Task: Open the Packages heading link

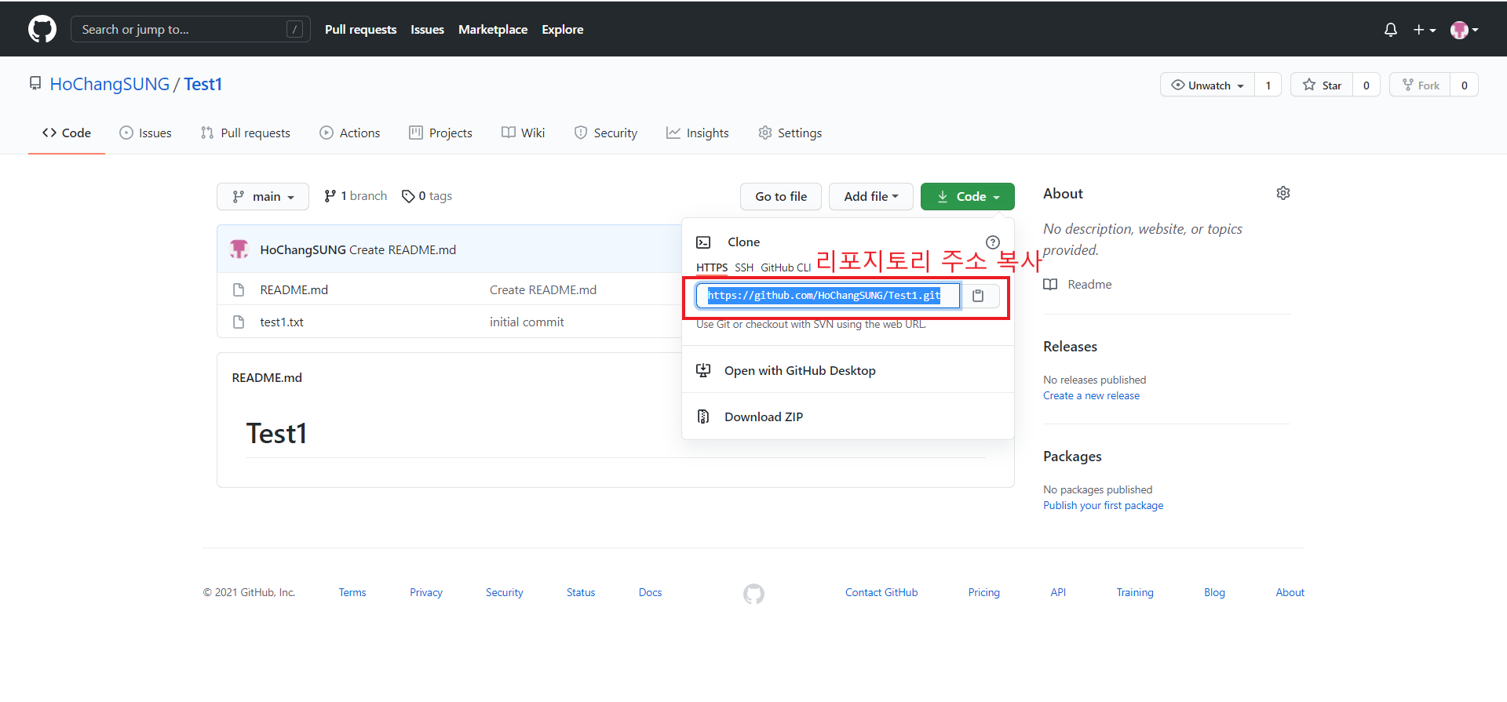Action: (x=1072, y=456)
